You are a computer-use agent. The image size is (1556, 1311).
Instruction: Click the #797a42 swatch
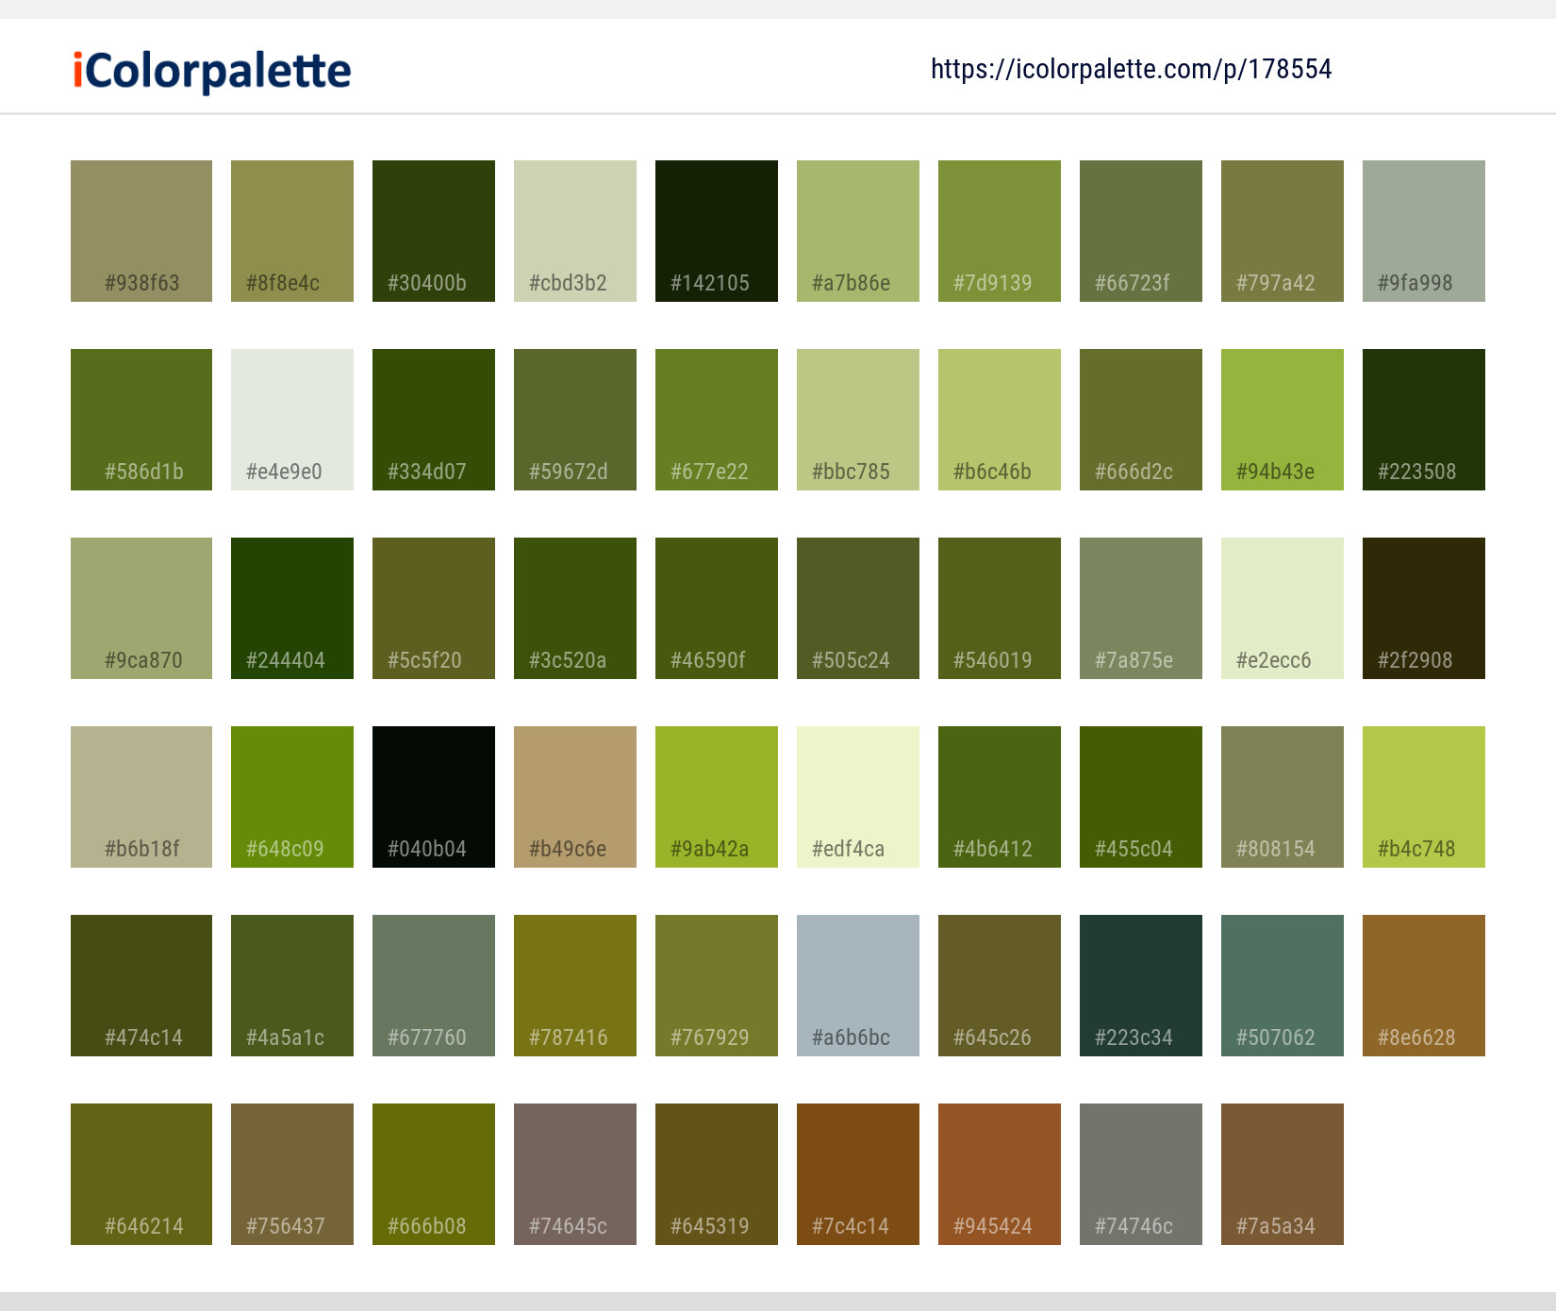click(x=1283, y=231)
